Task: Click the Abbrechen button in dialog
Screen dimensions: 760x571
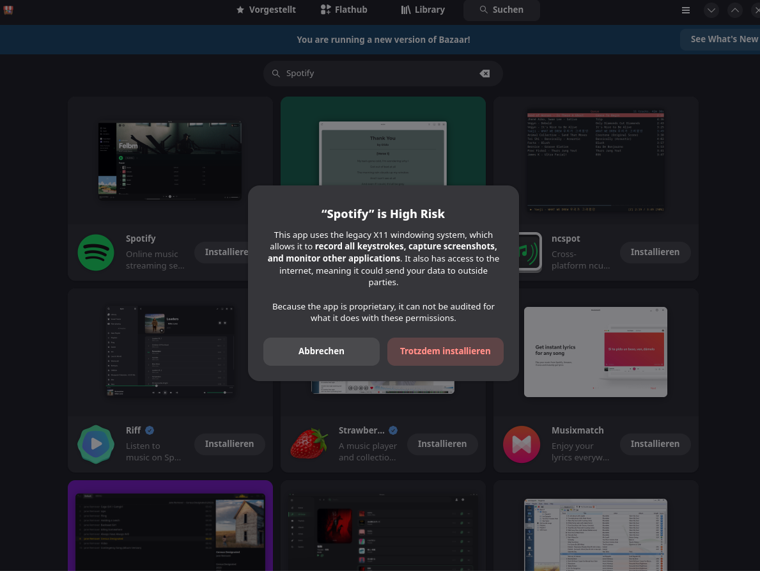Action: (x=321, y=352)
